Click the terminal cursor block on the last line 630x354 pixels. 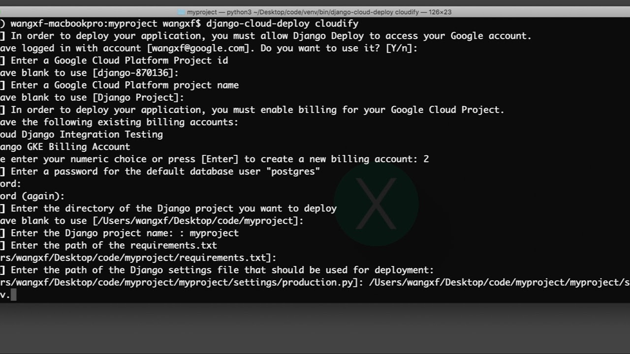13,295
